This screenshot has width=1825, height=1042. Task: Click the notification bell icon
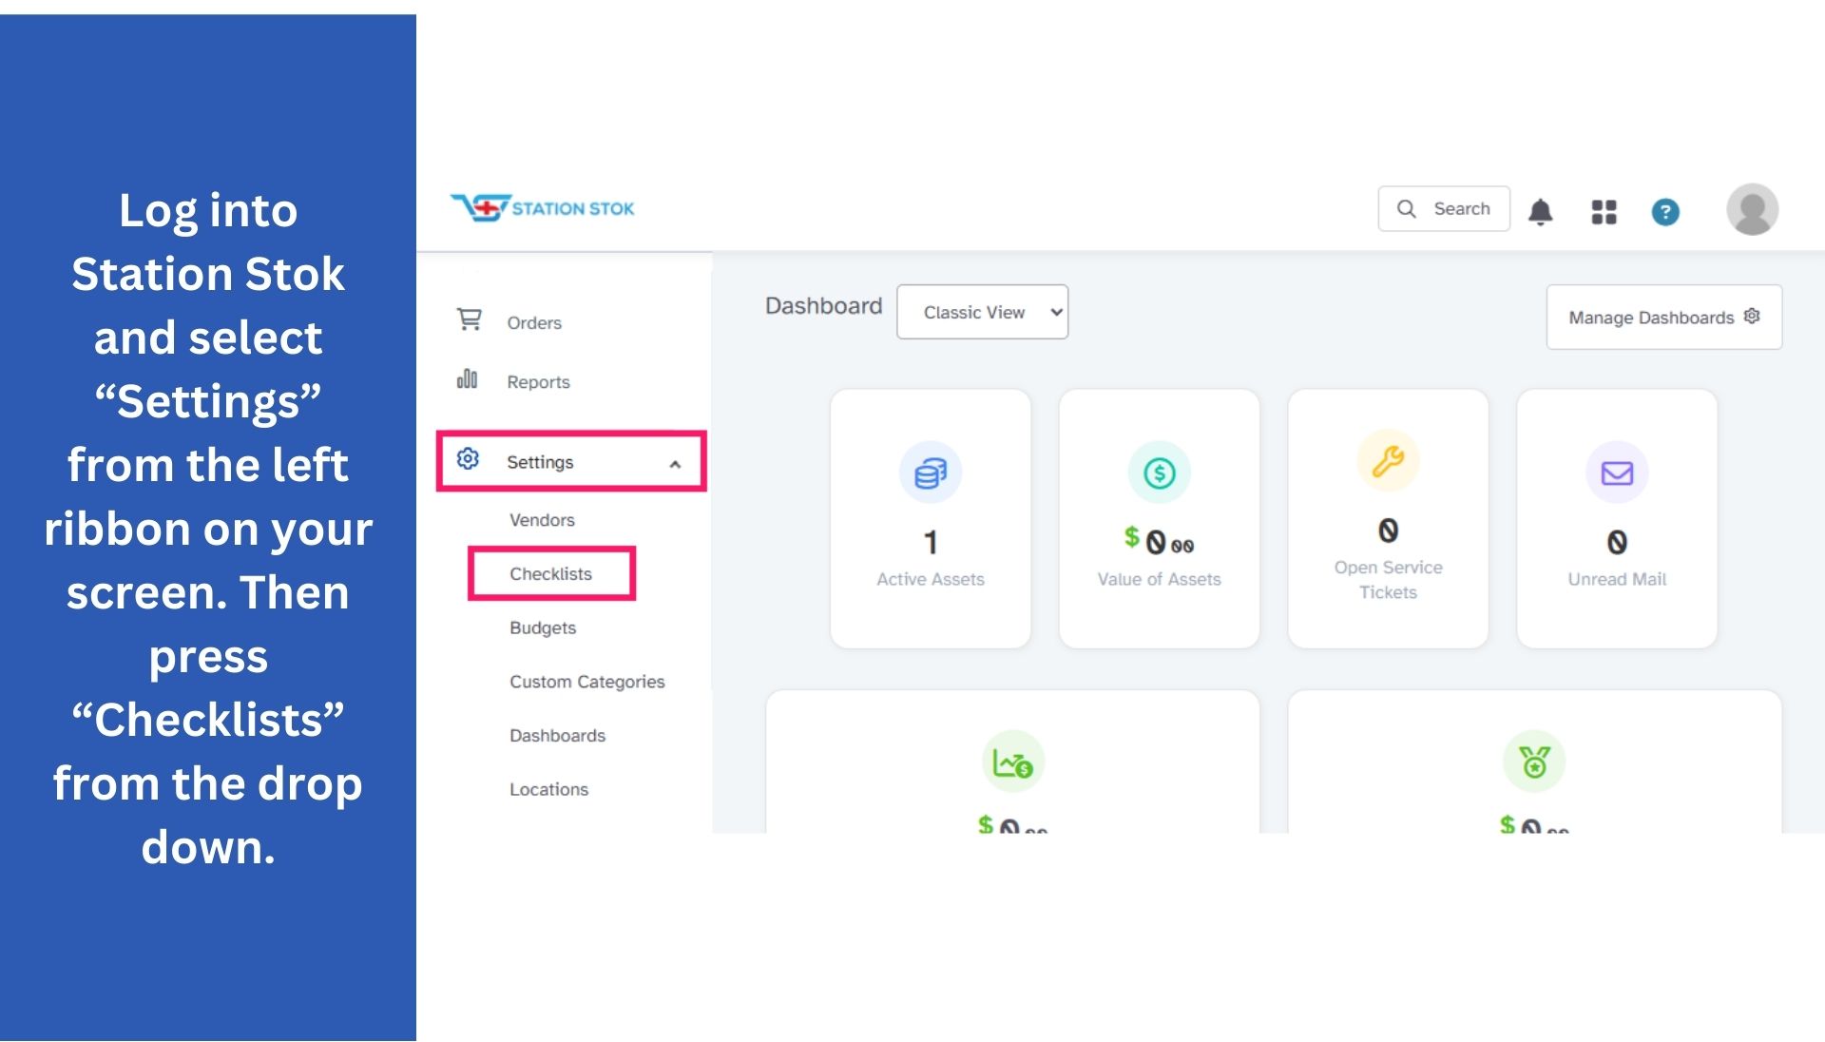coord(1540,211)
